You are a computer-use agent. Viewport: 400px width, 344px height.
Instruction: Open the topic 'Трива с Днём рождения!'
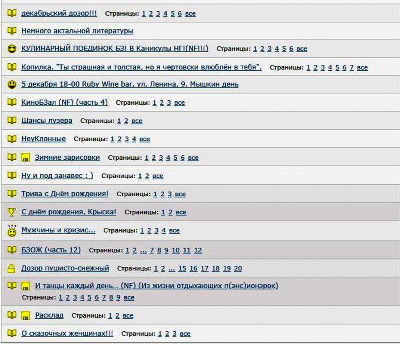pos(65,194)
